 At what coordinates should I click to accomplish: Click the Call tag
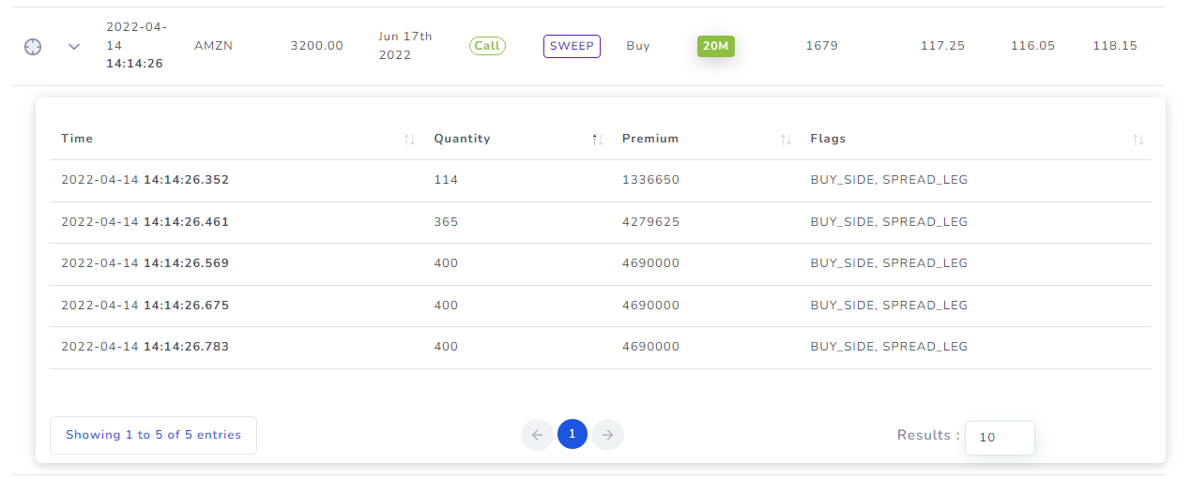click(x=487, y=46)
